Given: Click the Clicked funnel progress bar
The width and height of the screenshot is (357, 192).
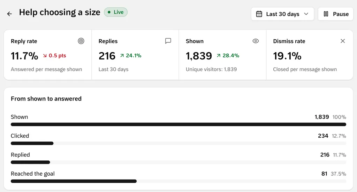Looking at the screenshot, I should point(178,143).
